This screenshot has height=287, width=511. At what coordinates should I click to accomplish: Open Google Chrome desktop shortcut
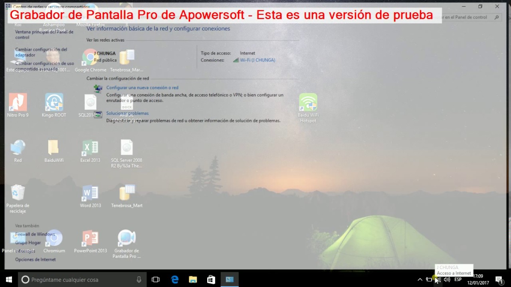pos(90,60)
